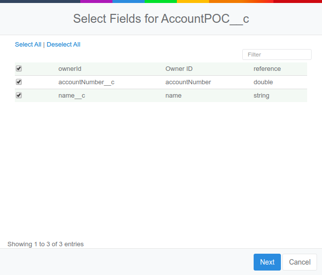The height and width of the screenshot is (275, 322).
Task: Cancel the field selection dialog
Action: pyautogui.click(x=300, y=262)
